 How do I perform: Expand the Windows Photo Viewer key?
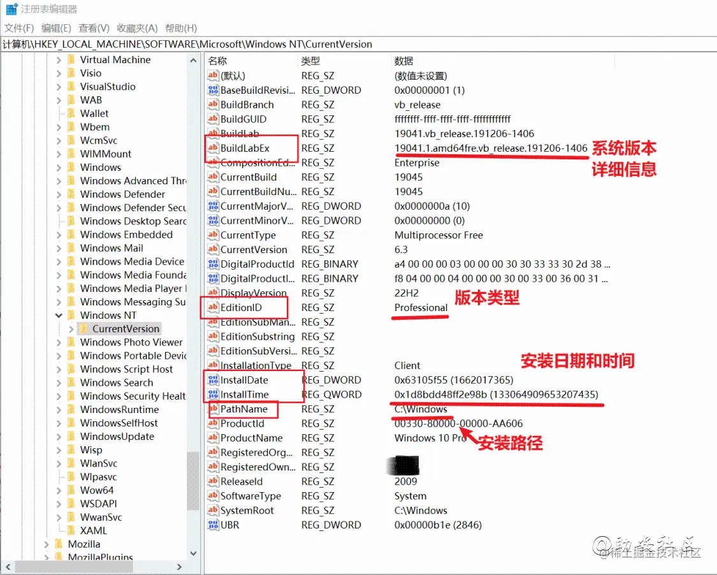(x=59, y=342)
